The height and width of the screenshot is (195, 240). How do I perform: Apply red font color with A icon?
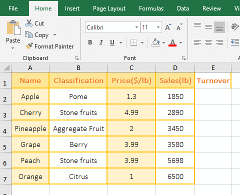172,42
